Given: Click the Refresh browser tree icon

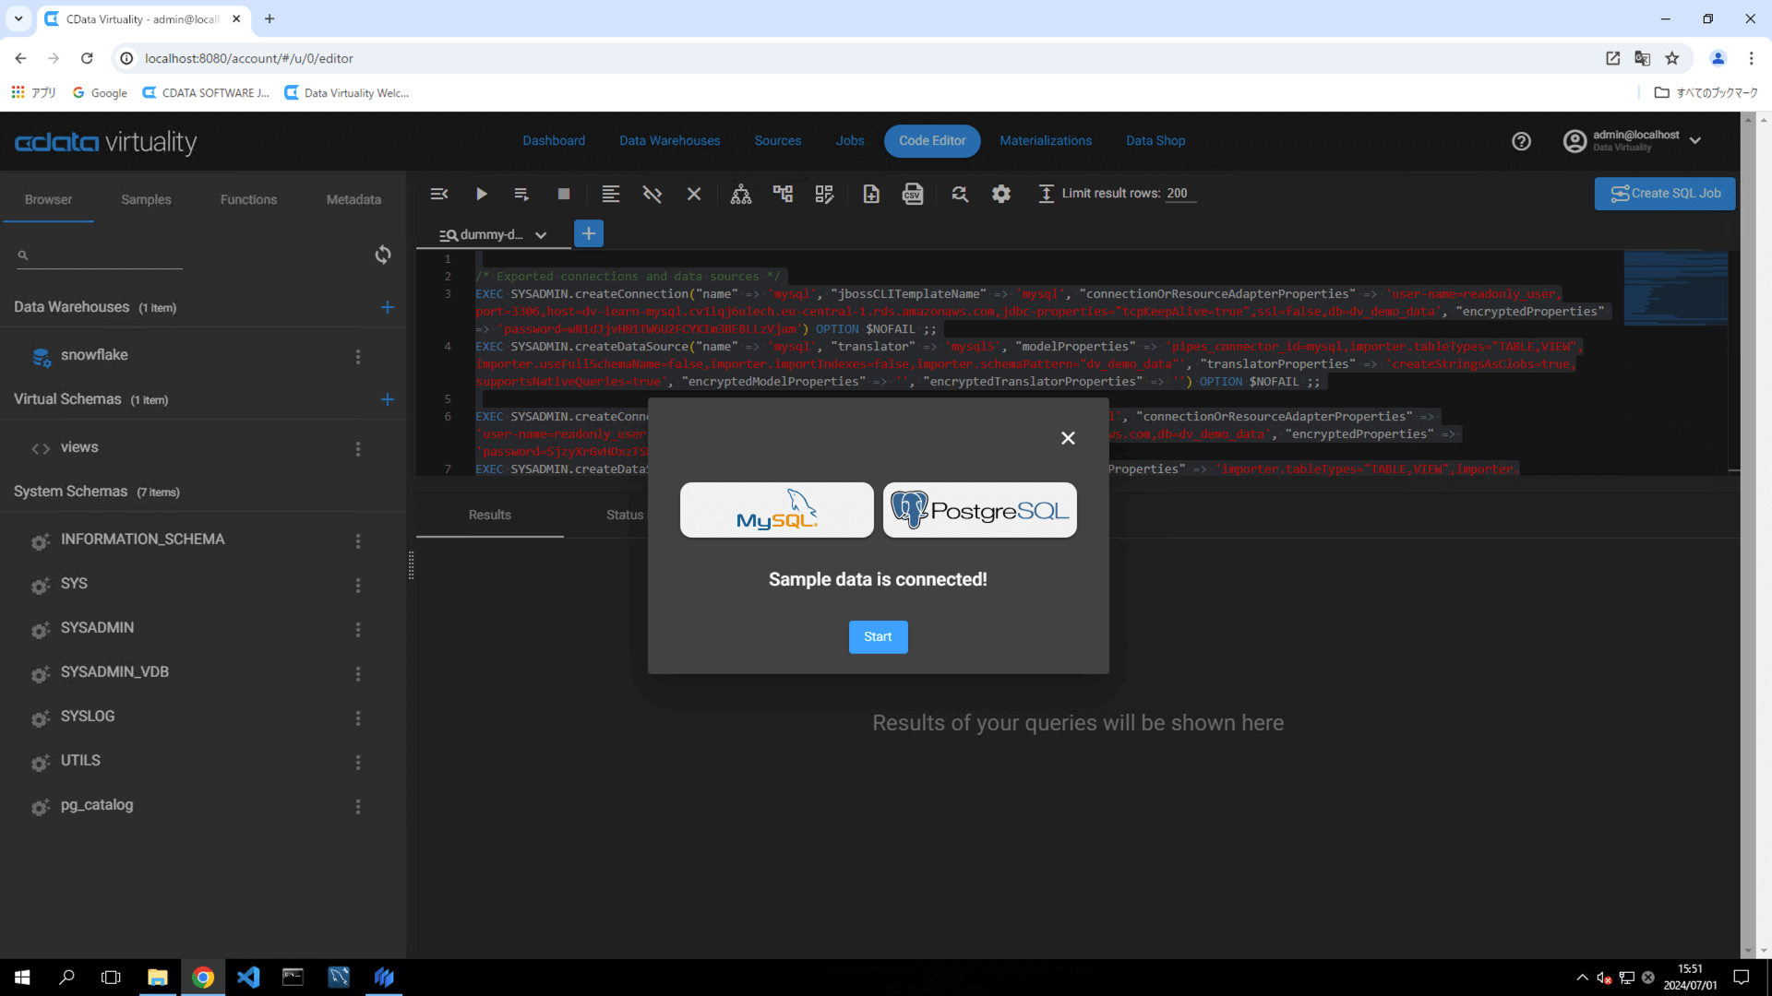Looking at the screenshot, I should pos(383,255).
